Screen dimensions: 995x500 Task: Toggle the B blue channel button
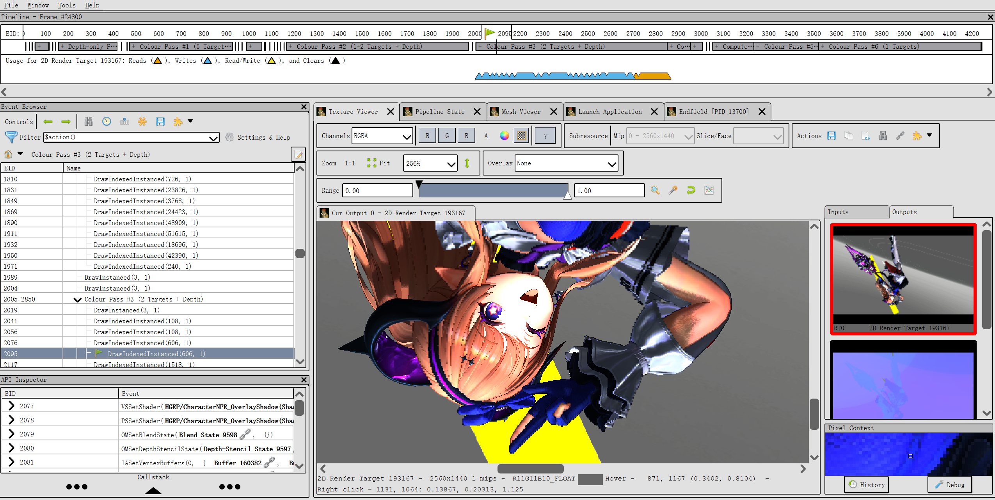tap(466, 136)
